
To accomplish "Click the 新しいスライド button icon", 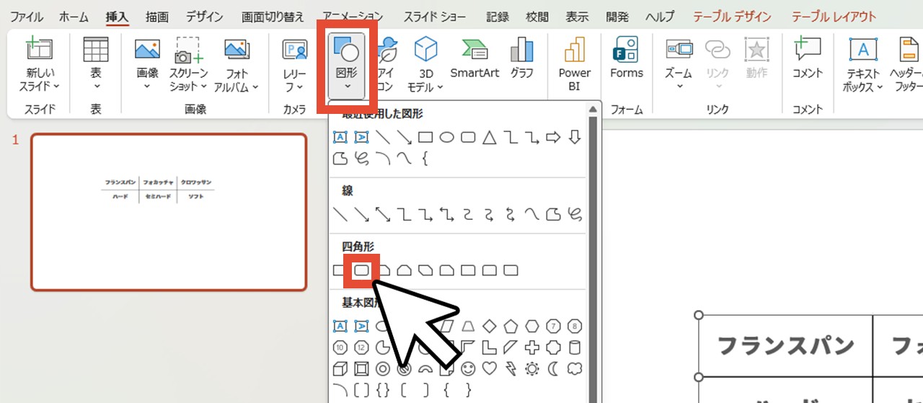I will point(39,49).
